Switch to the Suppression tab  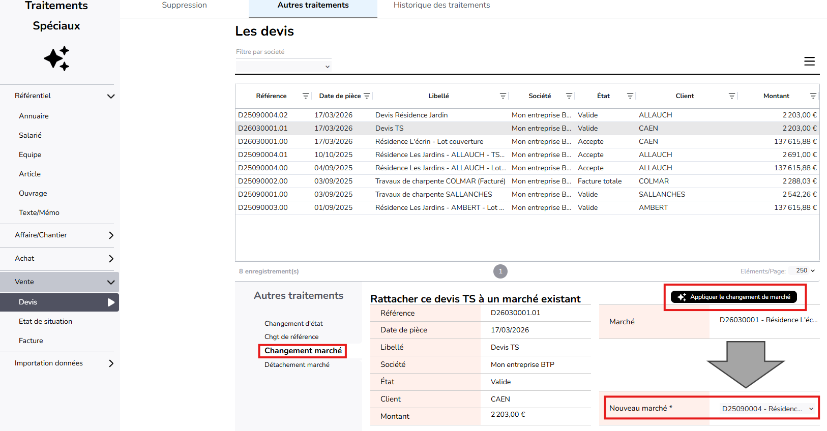[x=184, y=6]
